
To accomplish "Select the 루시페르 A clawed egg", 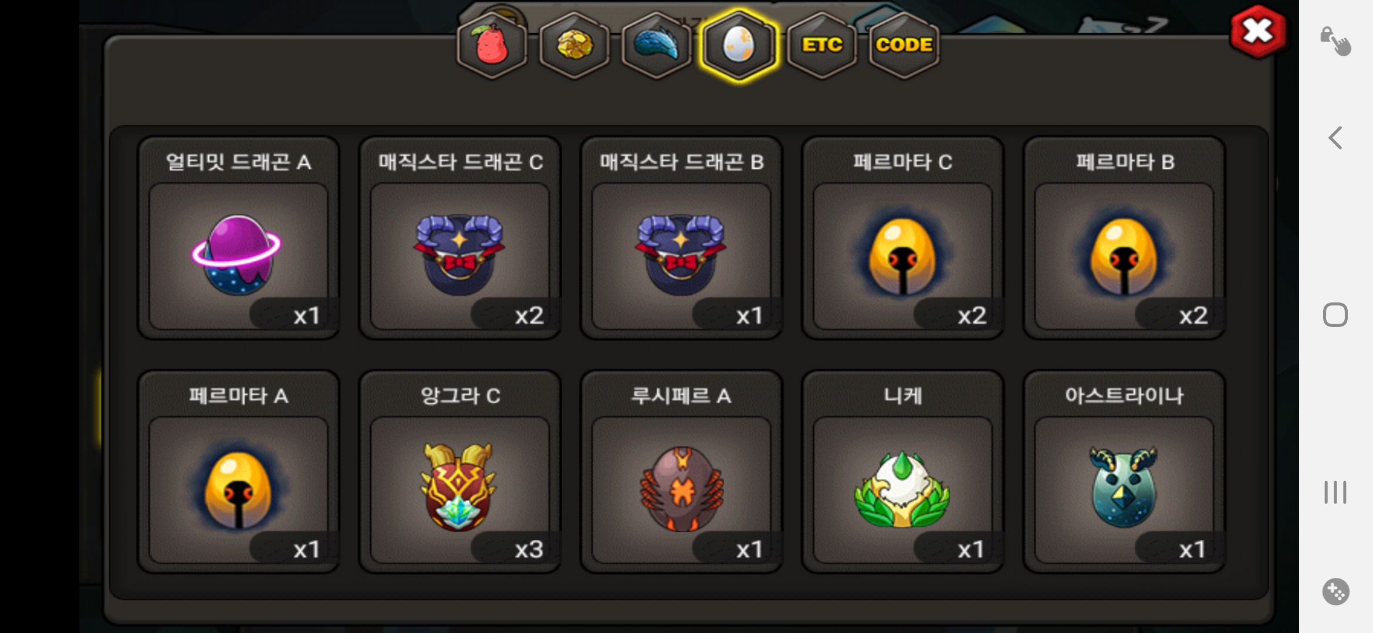I will [x=681, y=472].
